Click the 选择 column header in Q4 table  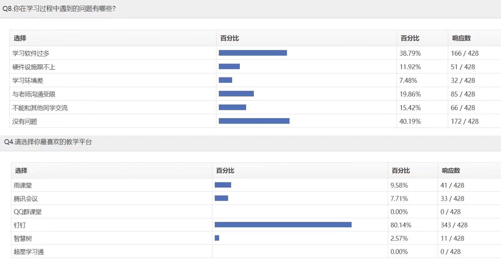pyautogui.click(x=21, y=171)
